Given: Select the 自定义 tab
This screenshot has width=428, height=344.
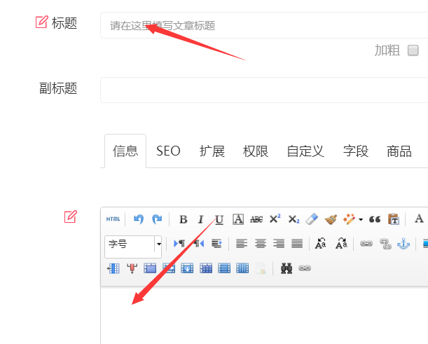Looking at the screenshot, I should (x=305, y=151).
